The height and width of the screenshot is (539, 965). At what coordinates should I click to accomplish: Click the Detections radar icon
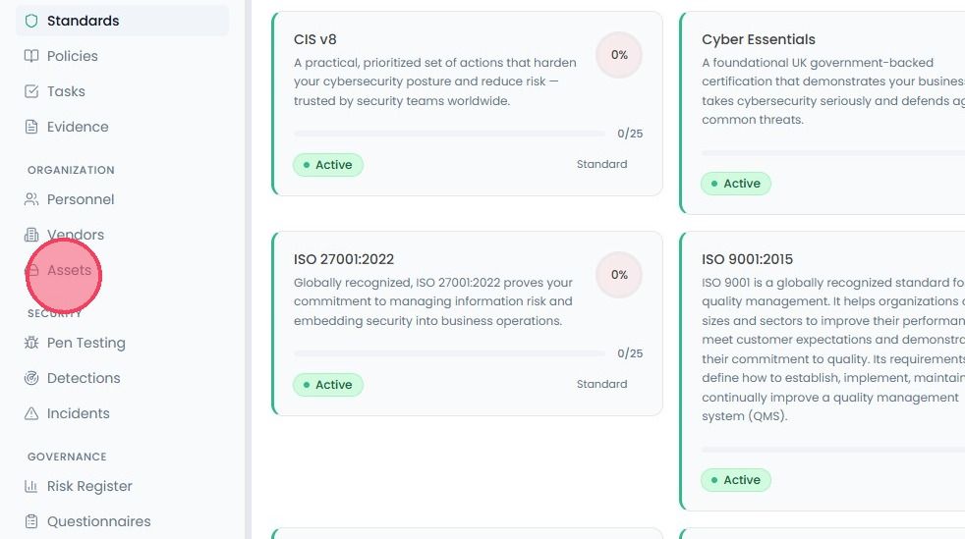click(31, 378)
